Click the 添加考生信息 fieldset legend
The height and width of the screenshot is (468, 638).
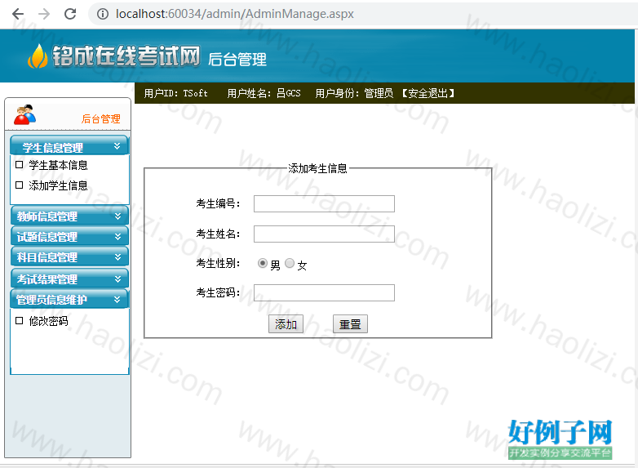[318, 168]
